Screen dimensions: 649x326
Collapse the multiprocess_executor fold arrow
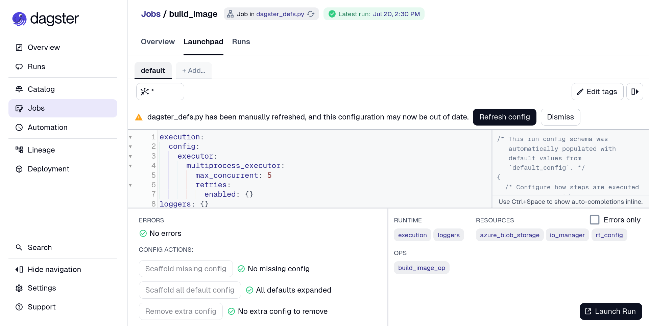click(x=130, y=166)
